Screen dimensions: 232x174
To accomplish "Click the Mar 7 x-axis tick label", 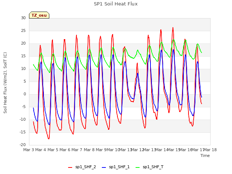I will (77, 150).
